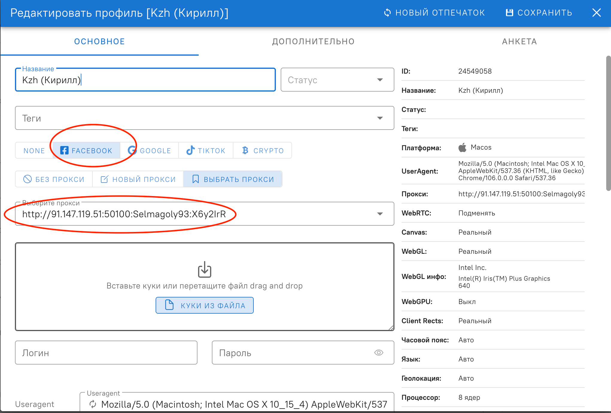Image resolution: width=611 pixels, height=413 pixels.
Task: Open the АНКЕТА tab
Action: tap(519, 41)
